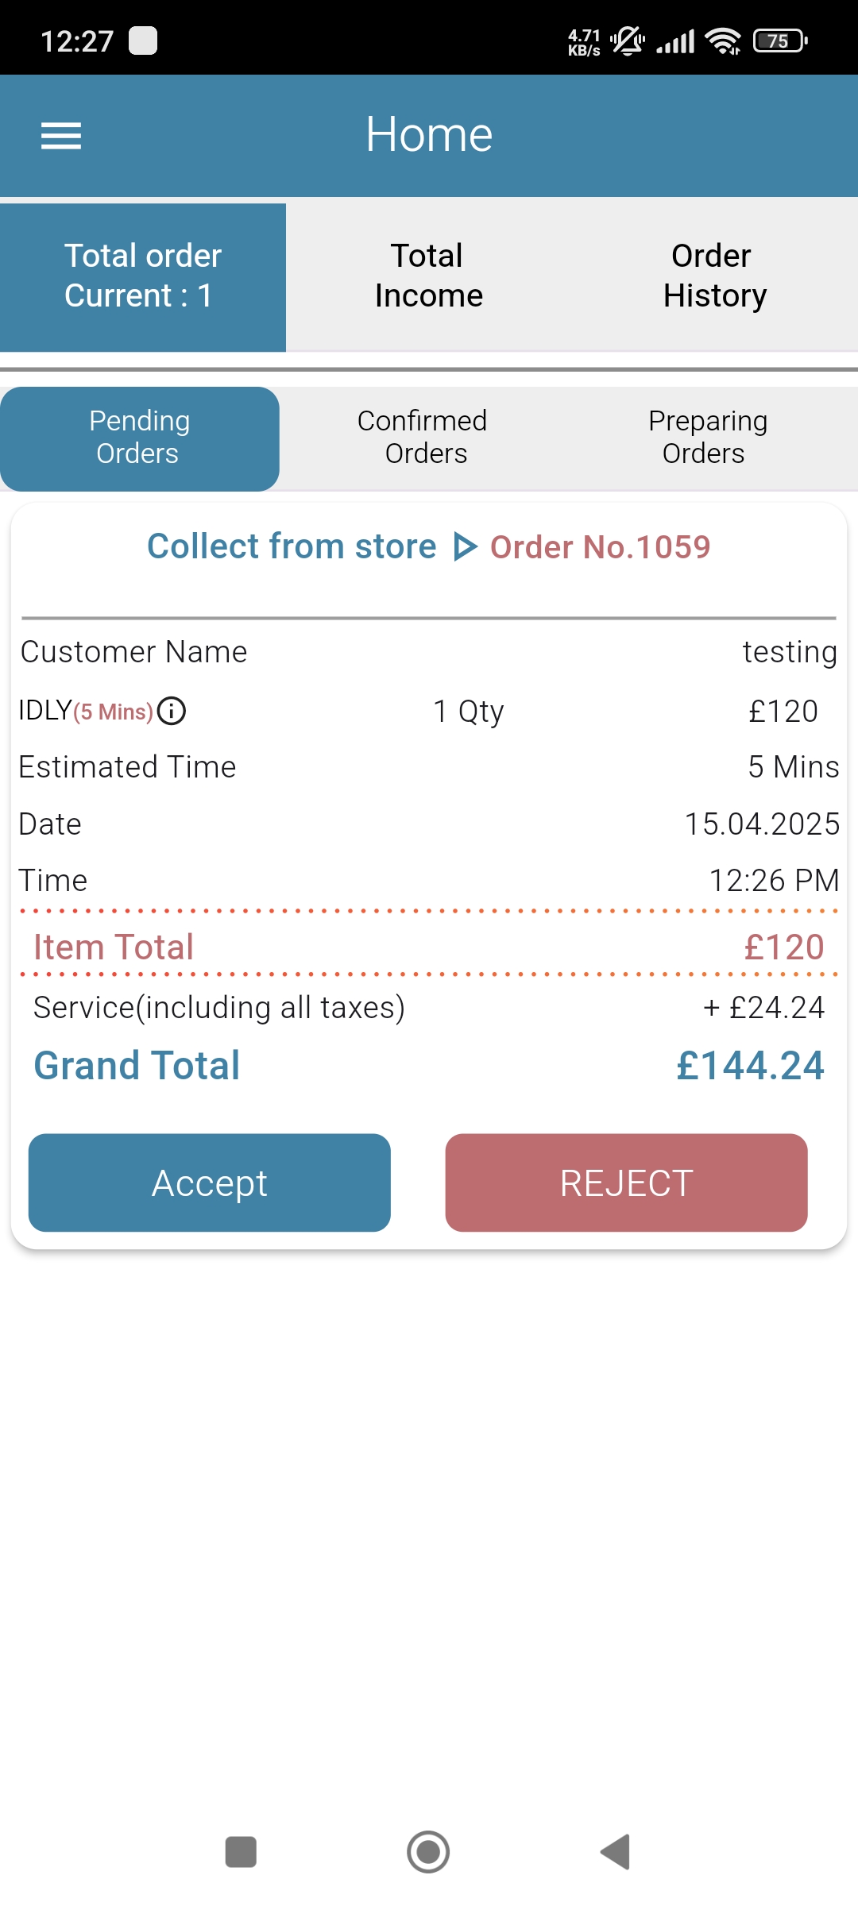Open the hamburger navigation menu
The height and width of the screenshot is (1906, 858).
[61, 136]
